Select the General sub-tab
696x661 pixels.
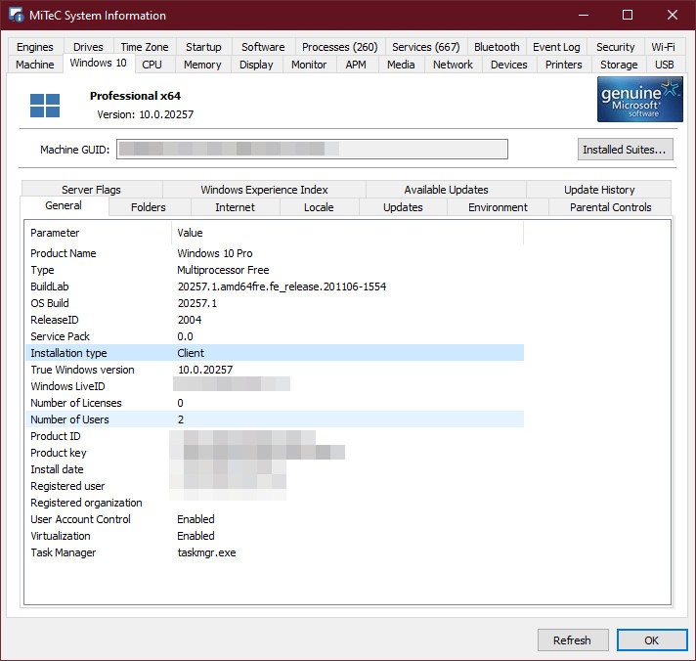(x=64, y=206)
